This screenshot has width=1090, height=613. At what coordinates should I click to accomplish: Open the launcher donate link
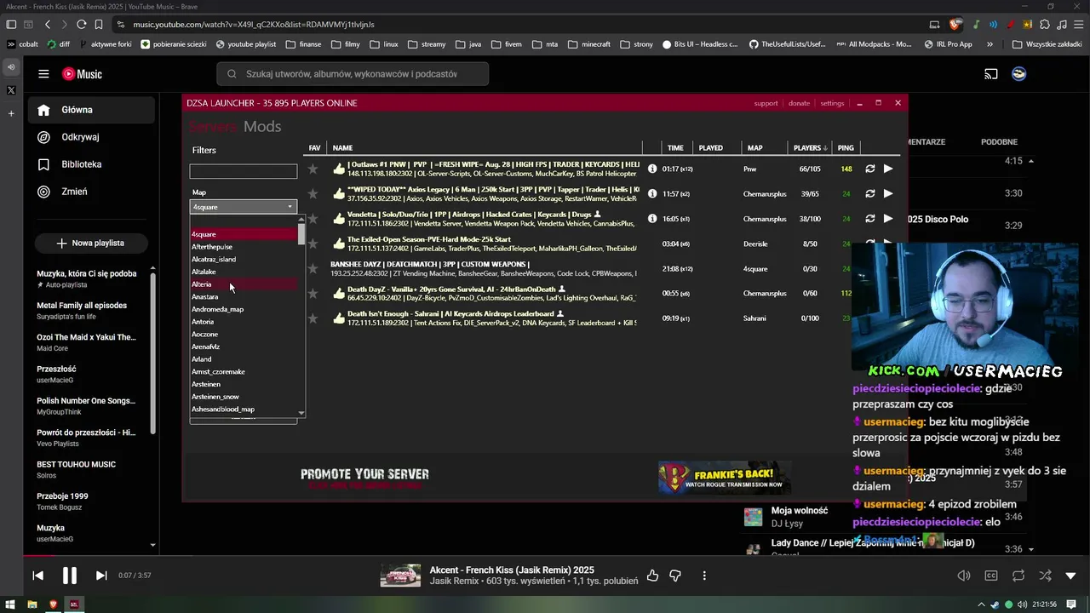point(799,103)
